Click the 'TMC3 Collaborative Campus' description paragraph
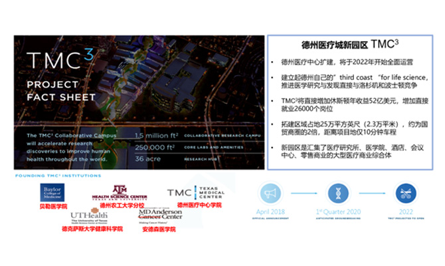 [71, 147]
